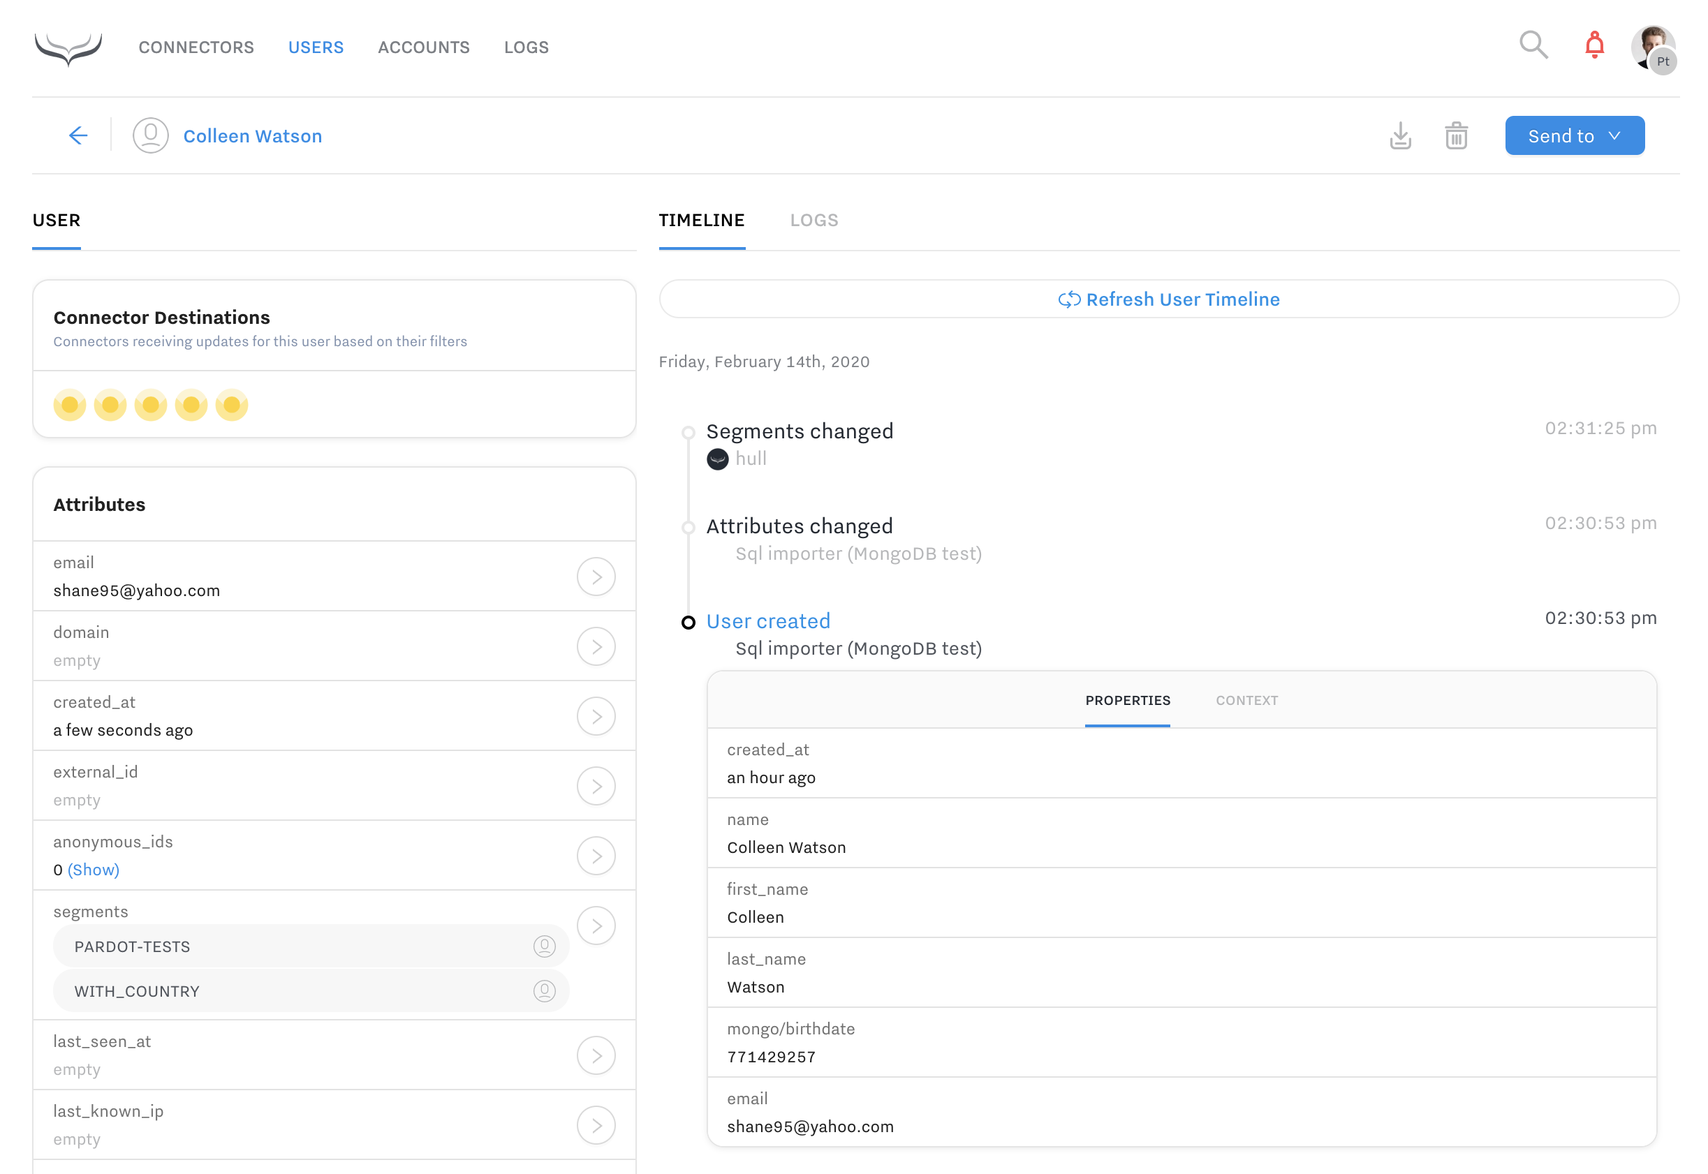Download user data with the download icon
1708x1174 pixels.
1399,136
